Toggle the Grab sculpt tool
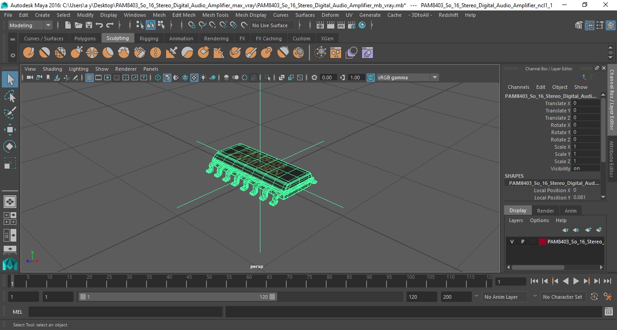This screenshot has height=330, width=617. (x=76, y=53)
